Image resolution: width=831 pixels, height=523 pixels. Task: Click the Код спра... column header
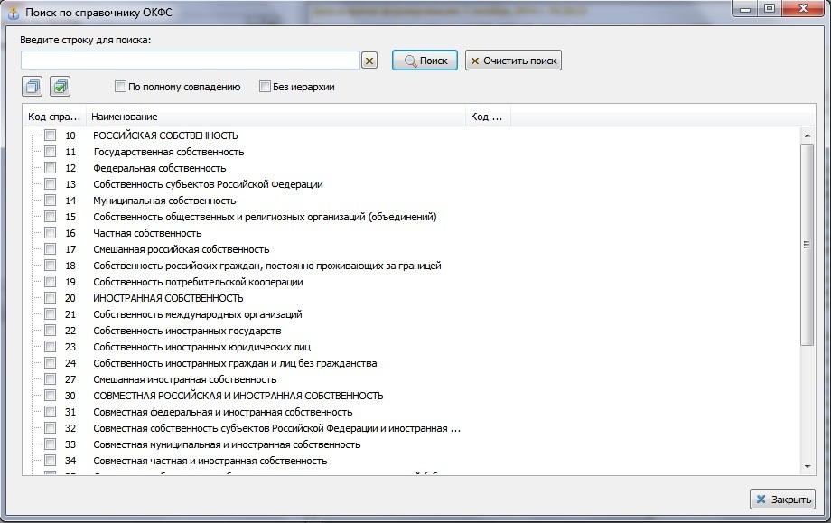click(53, 117)
